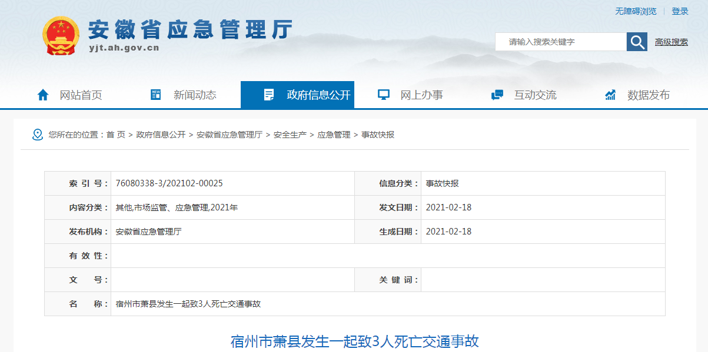
Task: Click the home icon beside 网站首页
Action: [x=43, y=95]
